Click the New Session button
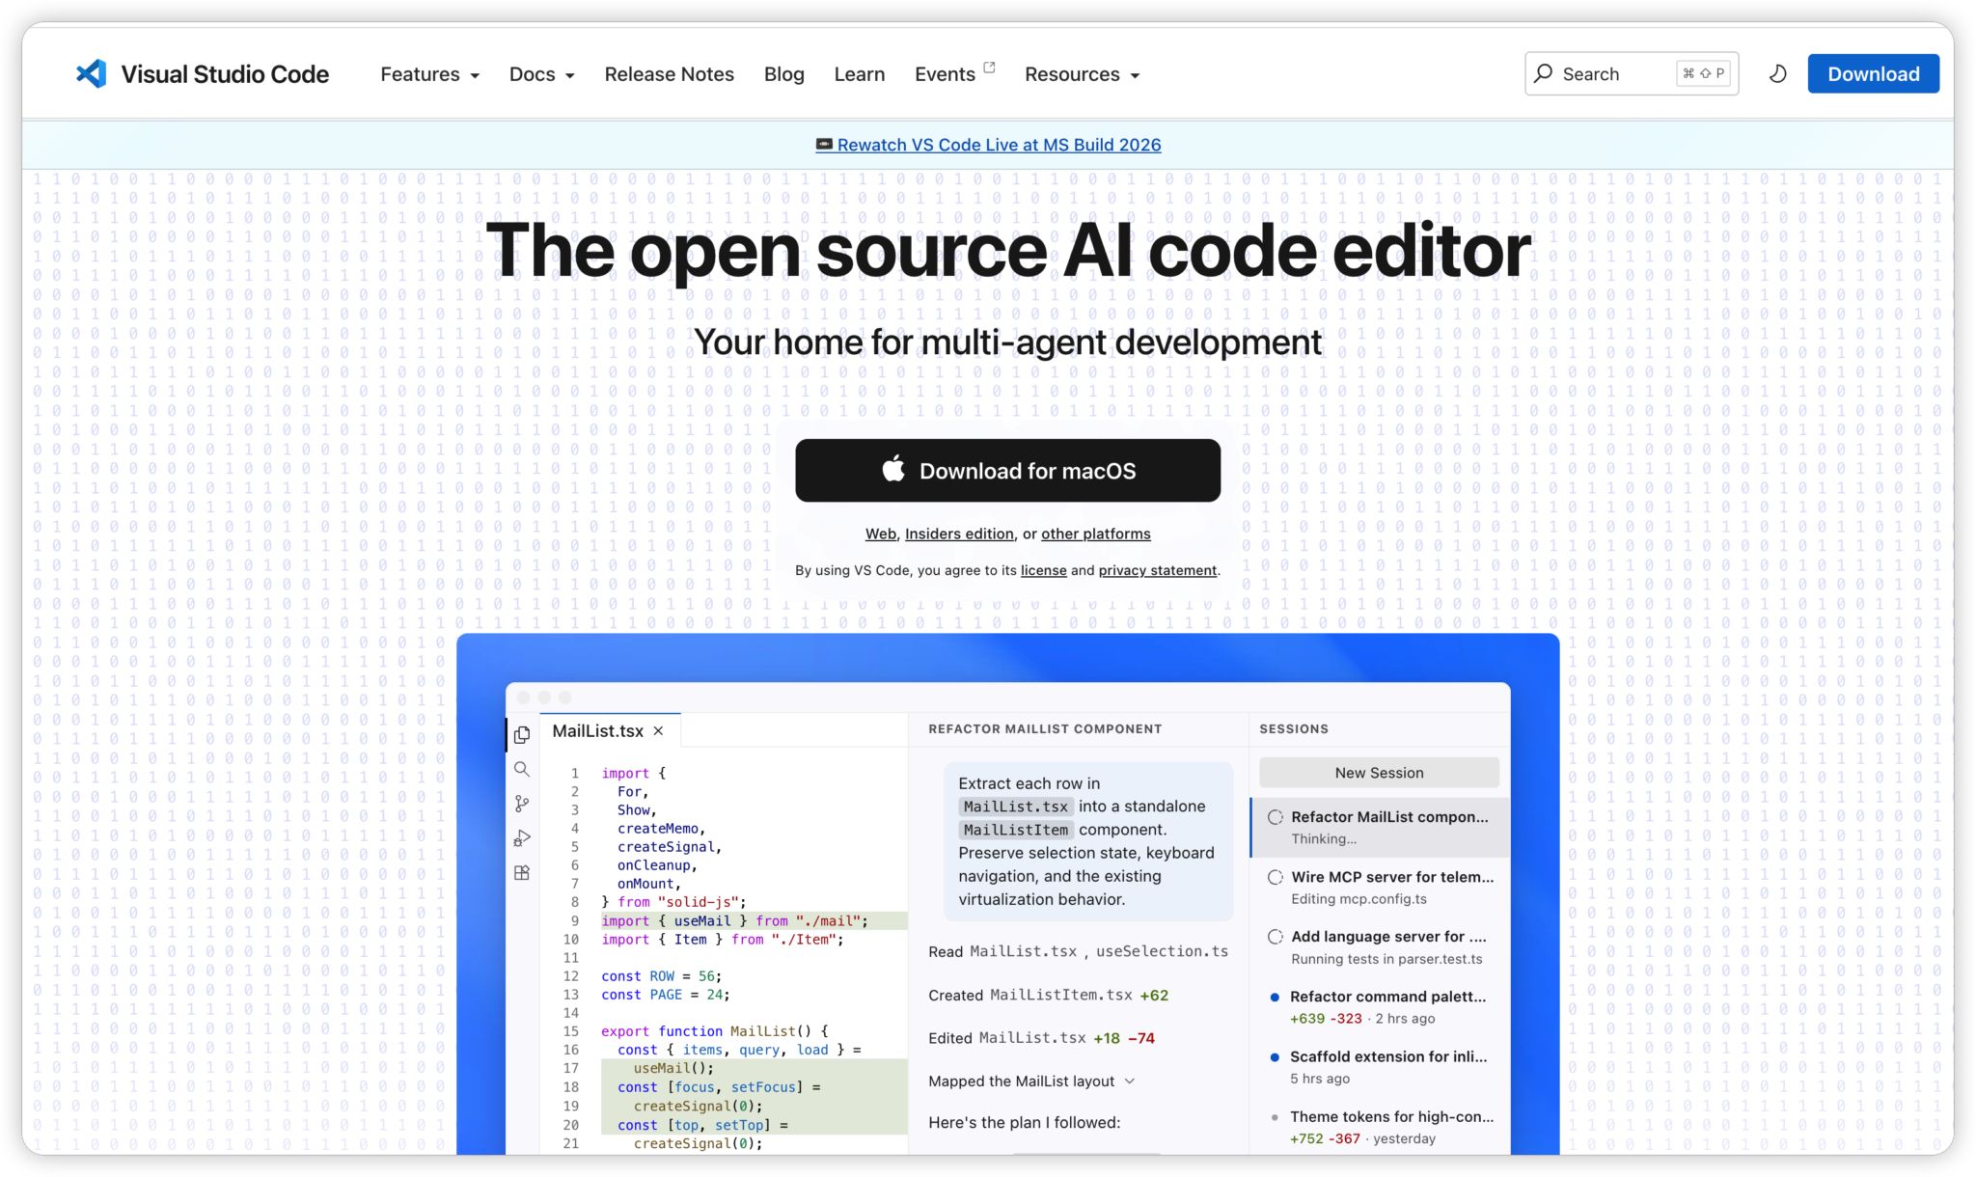Screen dimensions: 1976x1177 pyautogui.click(x=1379, y=773)
